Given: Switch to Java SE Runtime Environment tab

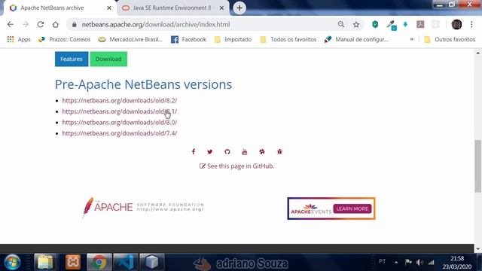Looking at the screenshot, I should tap(172, 8).
